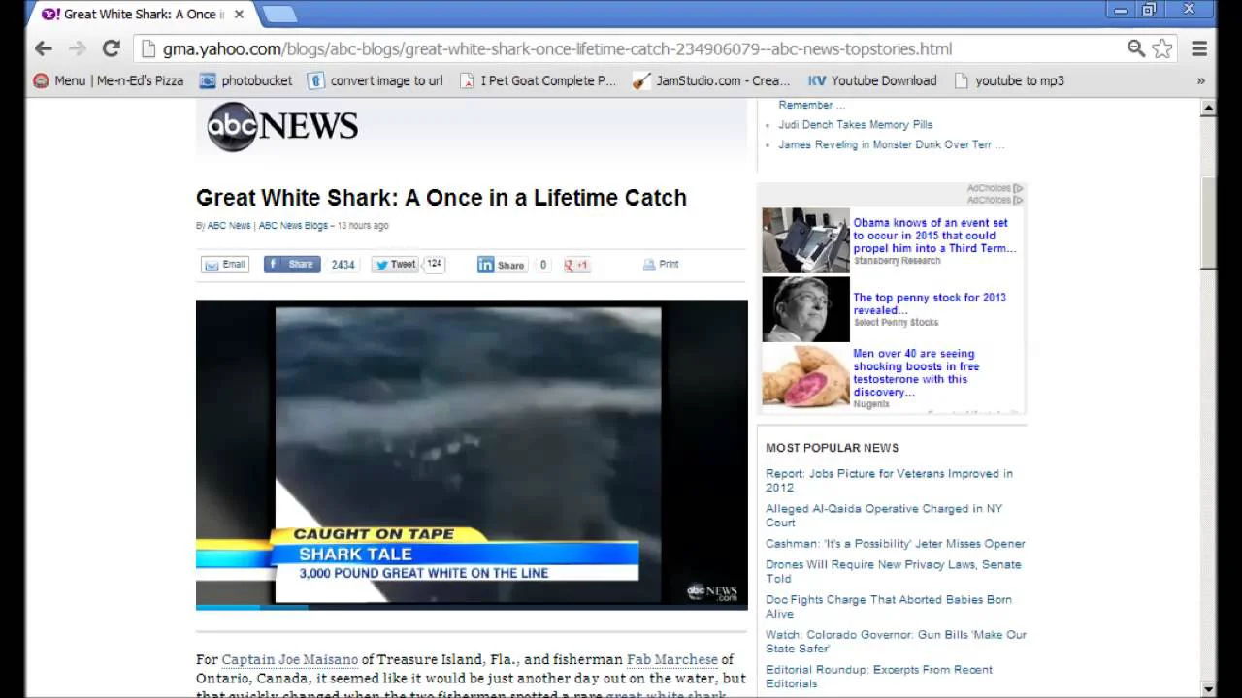Screen dimensions: 1242x698
Task: Open the new tab button
Action: 279,14
